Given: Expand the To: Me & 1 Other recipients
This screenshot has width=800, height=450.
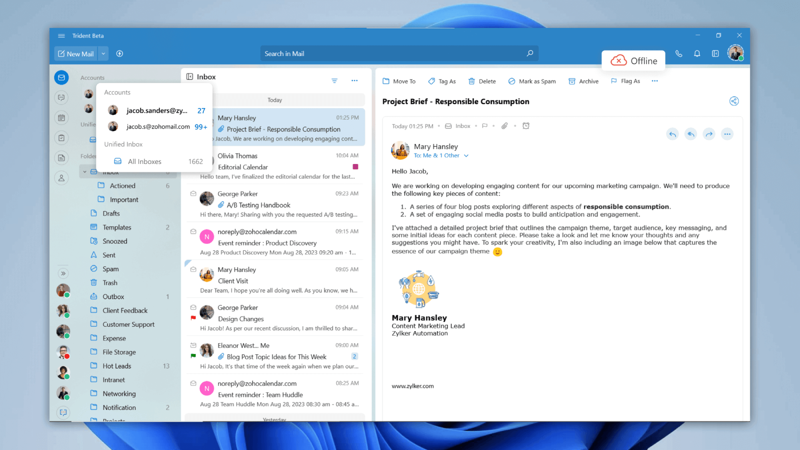Looking at the screenshot, I should pos(466,156).
